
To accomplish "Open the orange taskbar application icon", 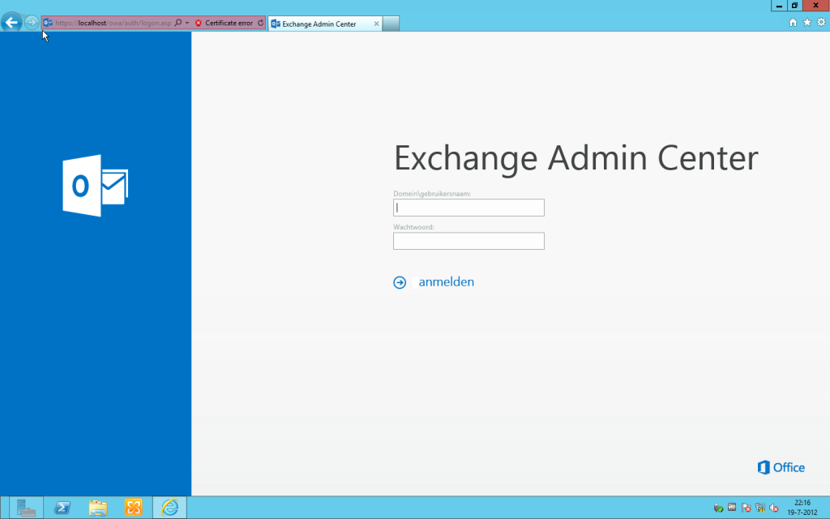I will [134, 508].
